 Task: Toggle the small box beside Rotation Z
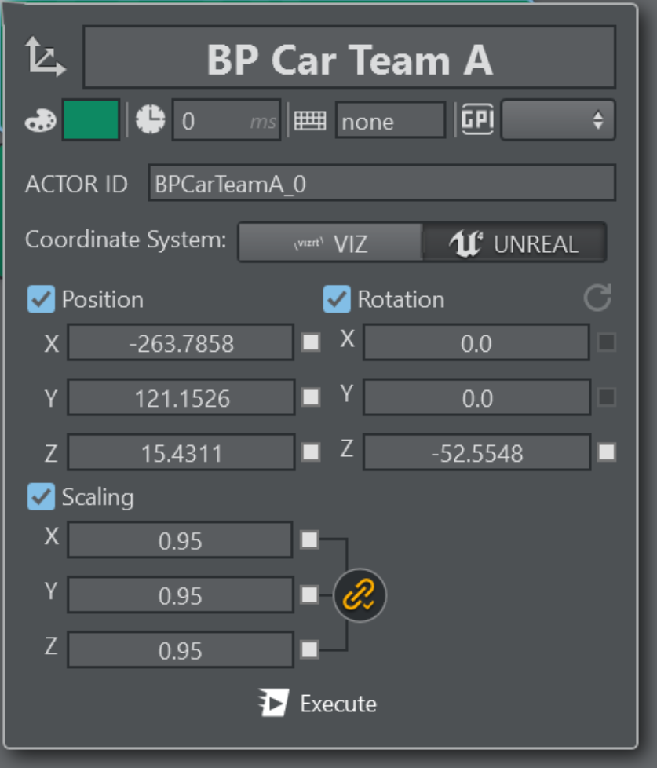point(606,452)
